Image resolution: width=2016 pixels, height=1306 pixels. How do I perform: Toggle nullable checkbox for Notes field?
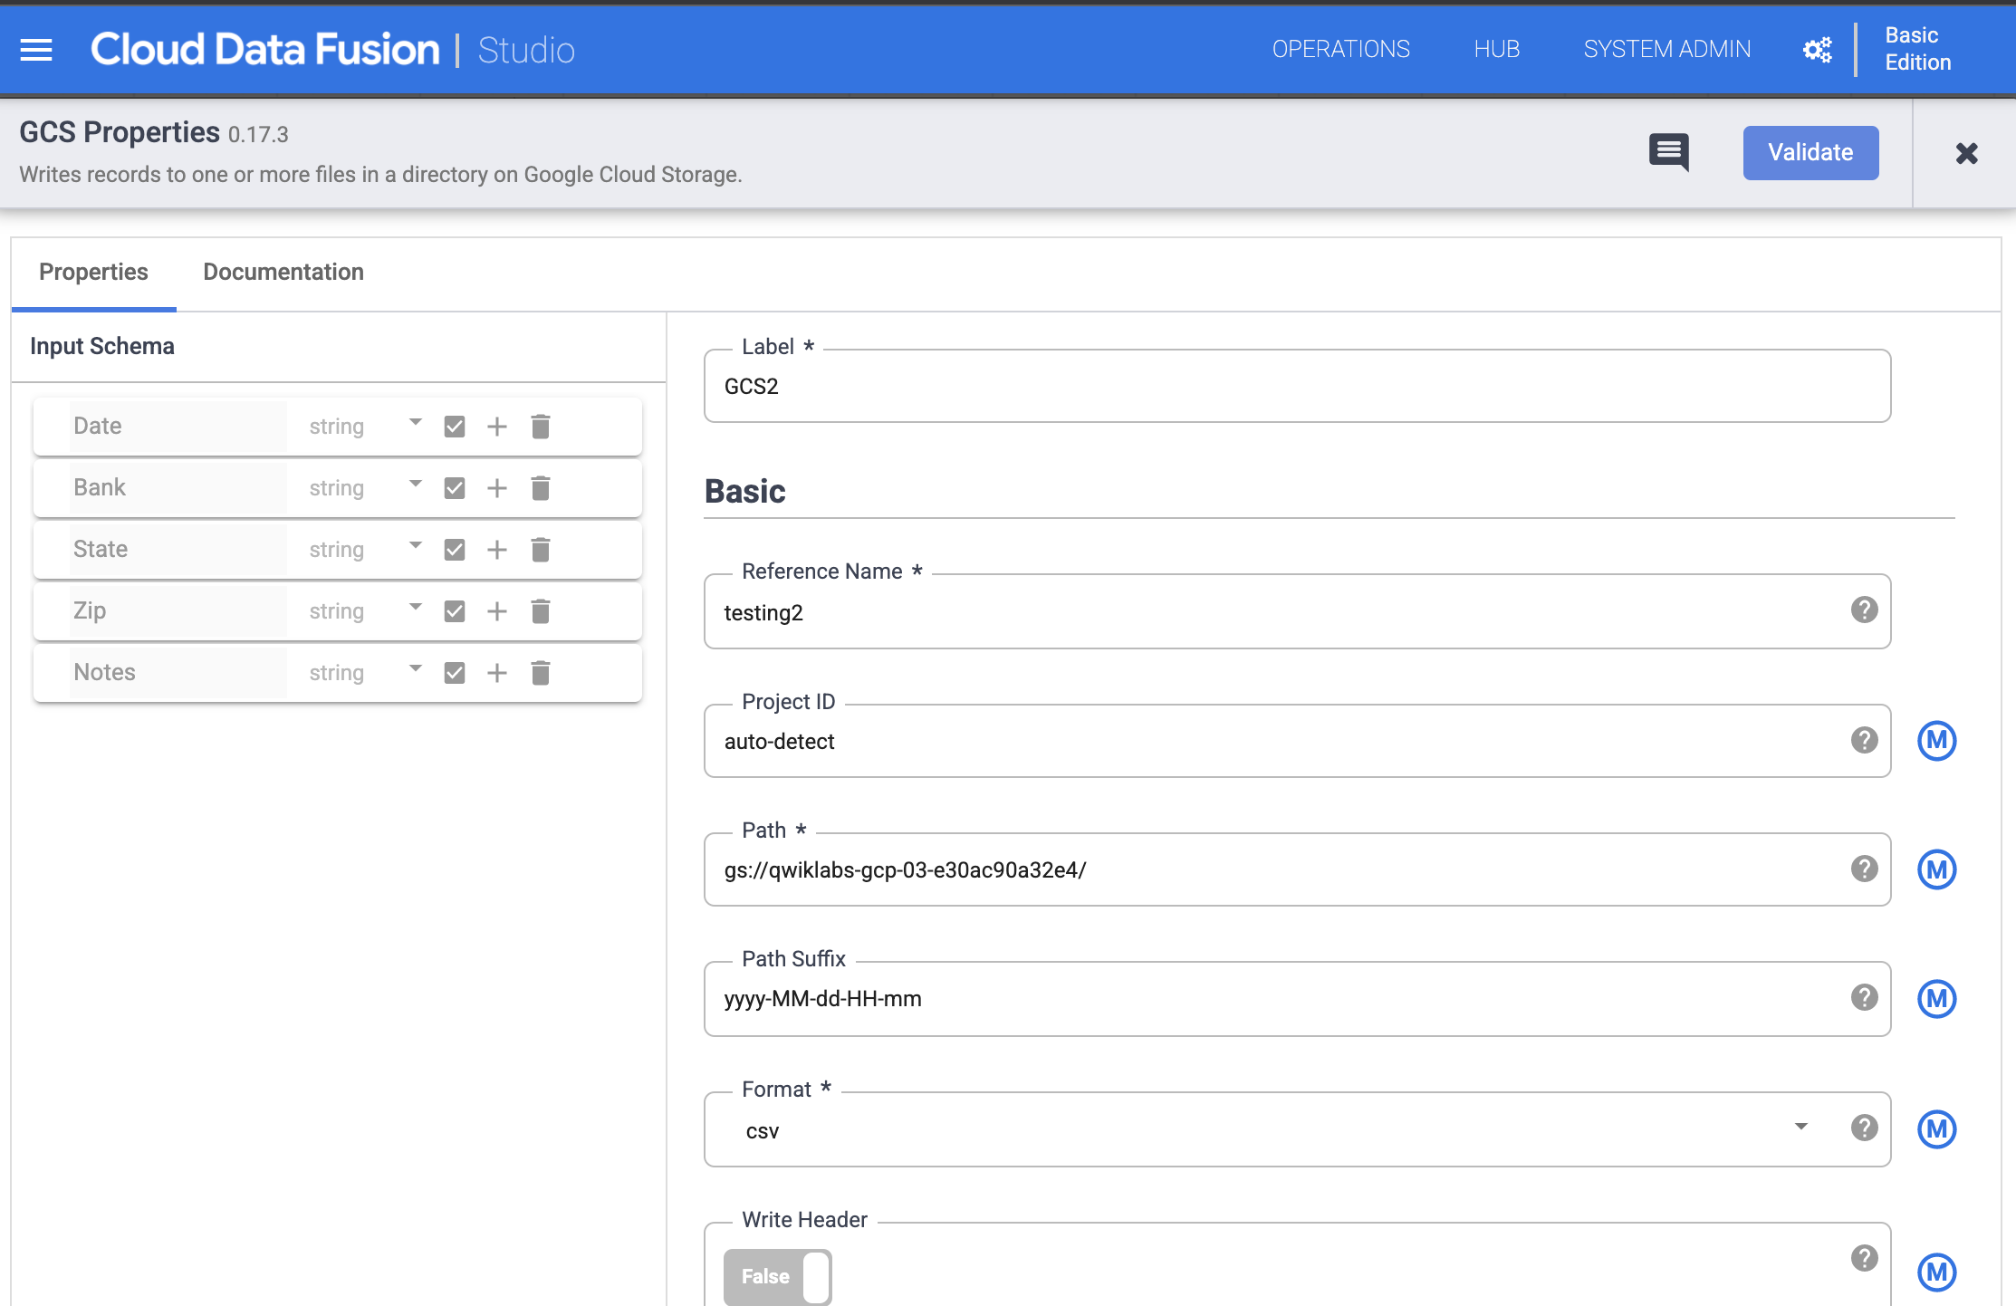455,673
